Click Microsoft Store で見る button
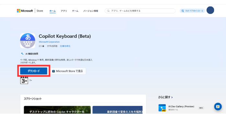Screen dimensions: 226x118 [68, 71]
